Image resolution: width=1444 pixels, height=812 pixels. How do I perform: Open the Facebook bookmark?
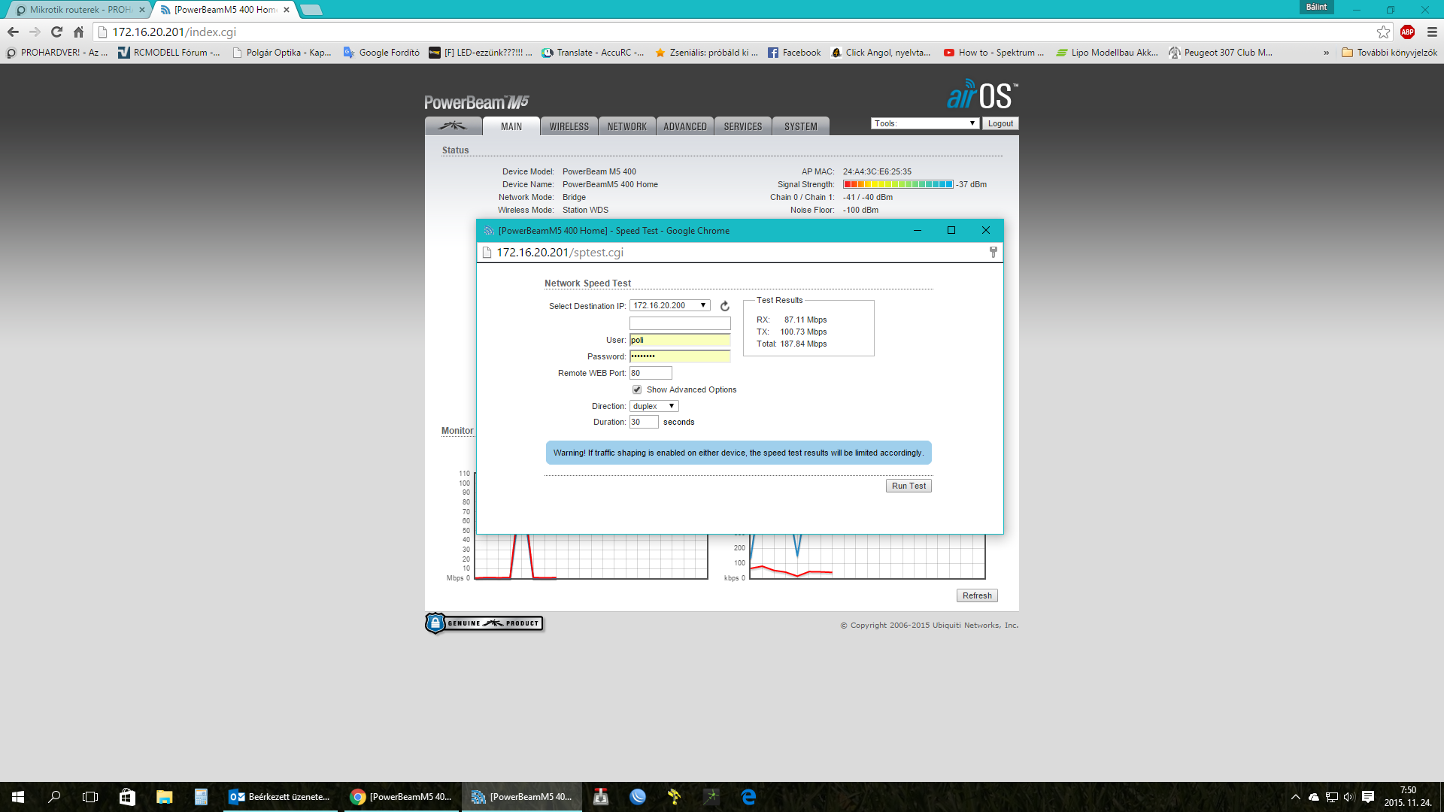(794, 53)
